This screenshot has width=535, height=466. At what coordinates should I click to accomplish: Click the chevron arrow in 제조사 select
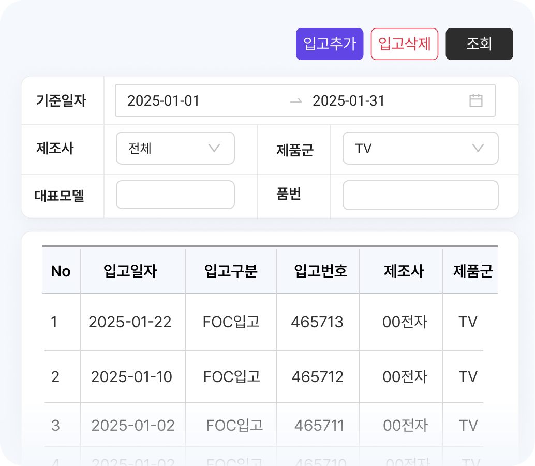pos(214,149)
